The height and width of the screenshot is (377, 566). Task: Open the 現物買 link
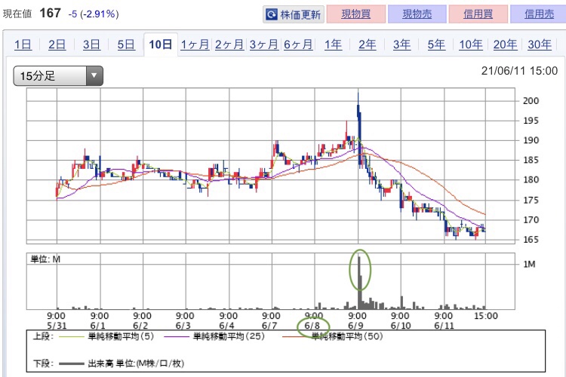click(x=356, y=14)
